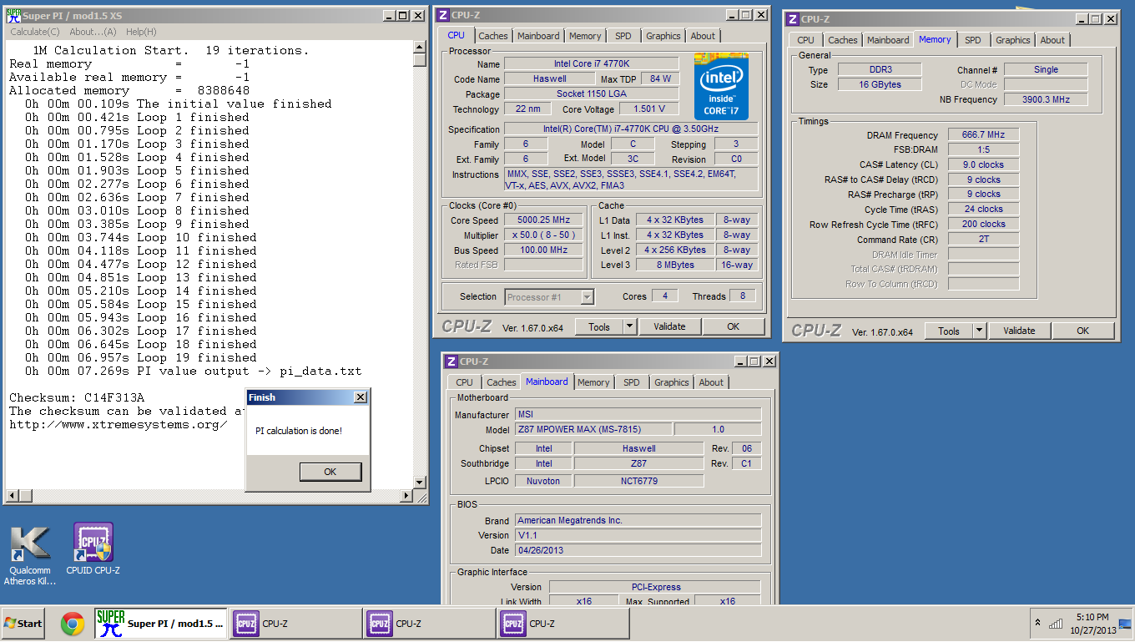Click Validate in Memory window
The image size is (1135, 642).
1019,331
